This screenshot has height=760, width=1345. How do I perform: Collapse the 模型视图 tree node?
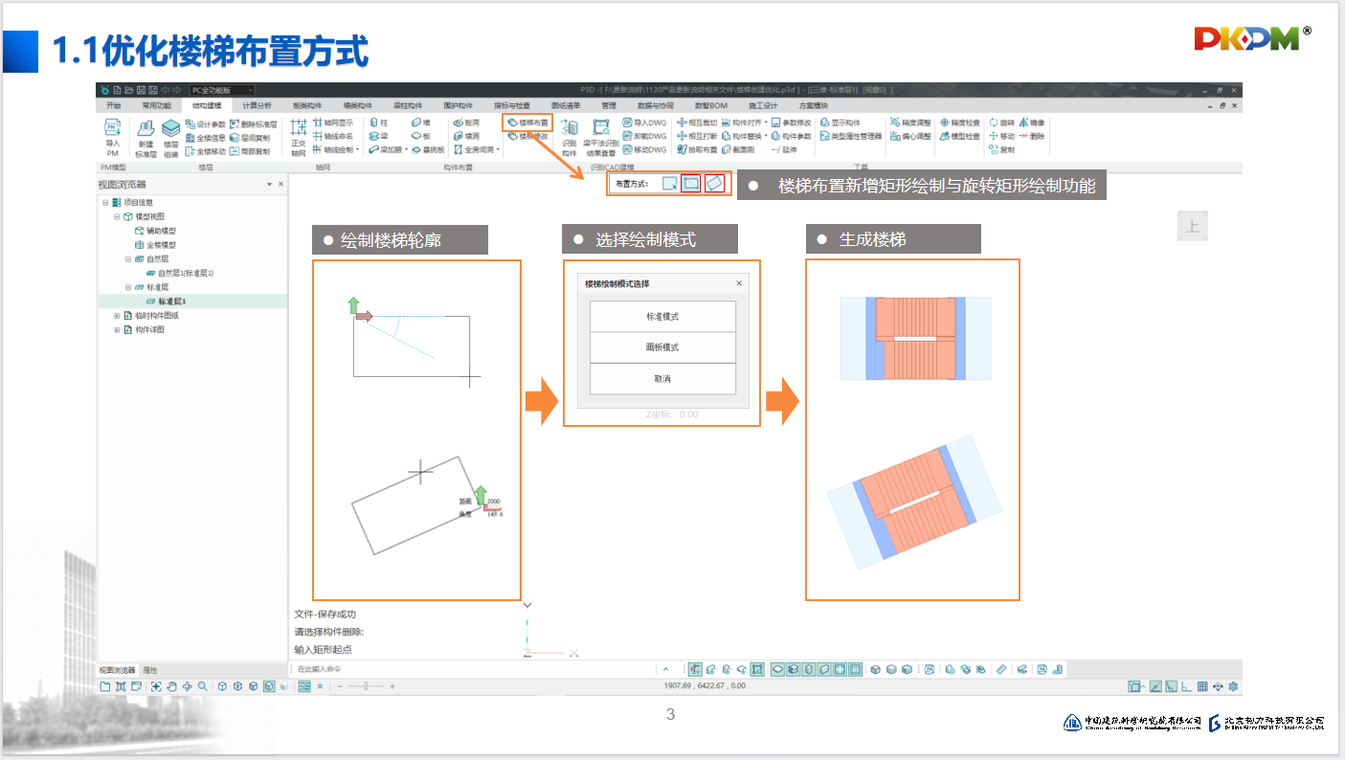coord(117,216)
